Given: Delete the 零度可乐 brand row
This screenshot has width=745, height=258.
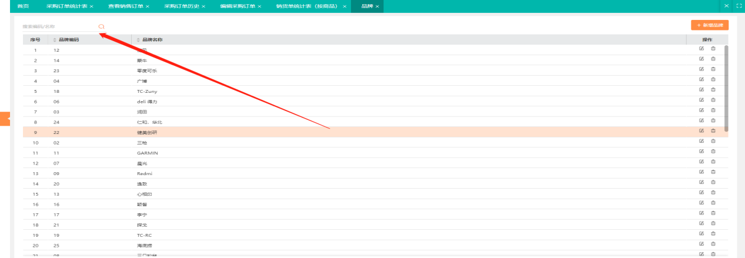Looking at the screenshot, I should point(713,69).
